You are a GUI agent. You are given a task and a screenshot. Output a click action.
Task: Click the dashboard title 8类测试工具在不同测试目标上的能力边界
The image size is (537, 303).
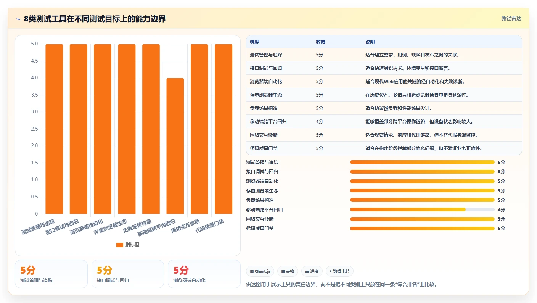pyautogui.click(x=95, y=19)
